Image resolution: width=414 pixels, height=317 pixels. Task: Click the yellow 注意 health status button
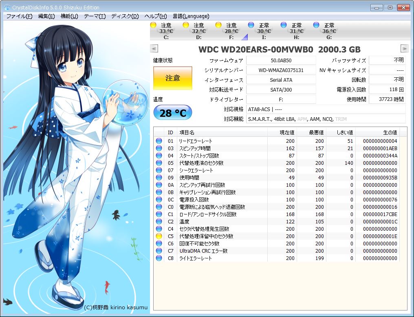(173, 78)
